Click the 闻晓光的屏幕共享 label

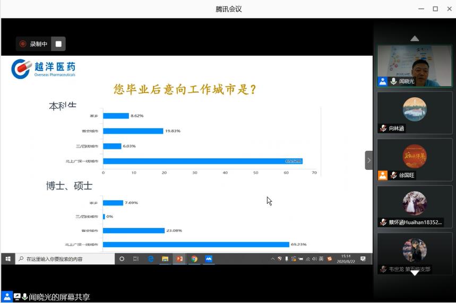(x=59, y=297)
